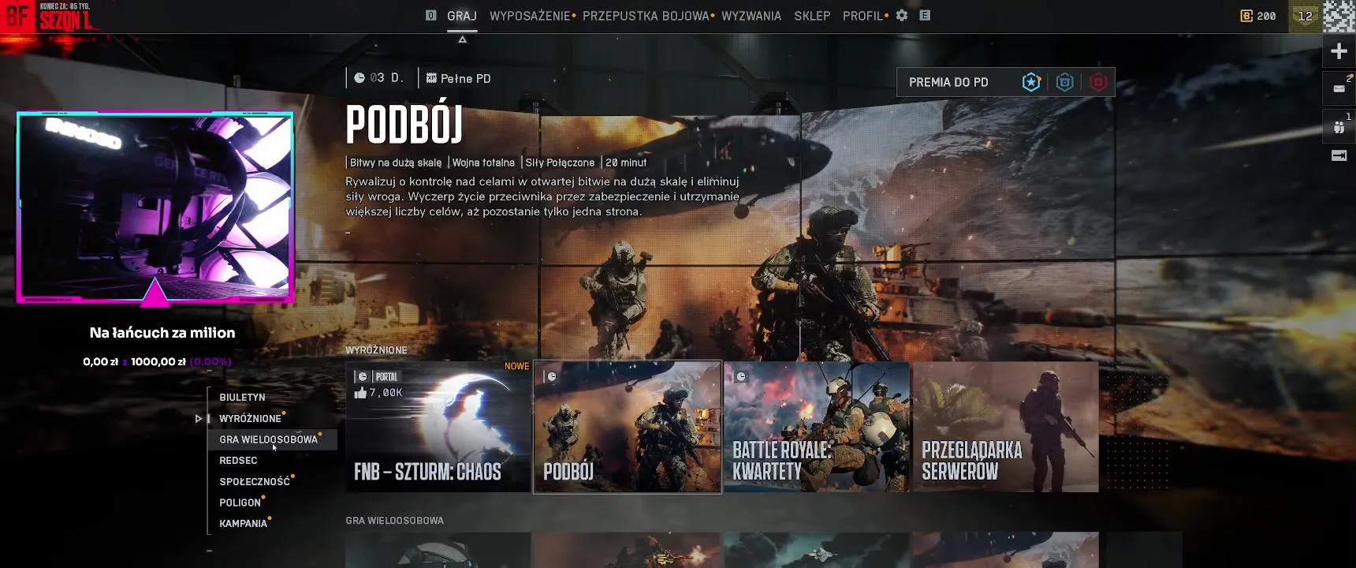Image resolution: width=1356 pixels, height=568 pixels.
Task: Click the Bitwy na dużą skalę tag
Action: click(396, 163)
